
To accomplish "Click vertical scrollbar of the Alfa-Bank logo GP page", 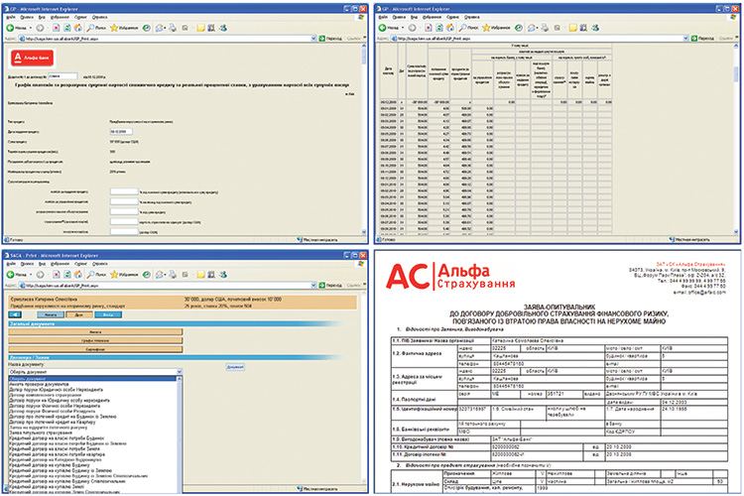I will (364, 138).
